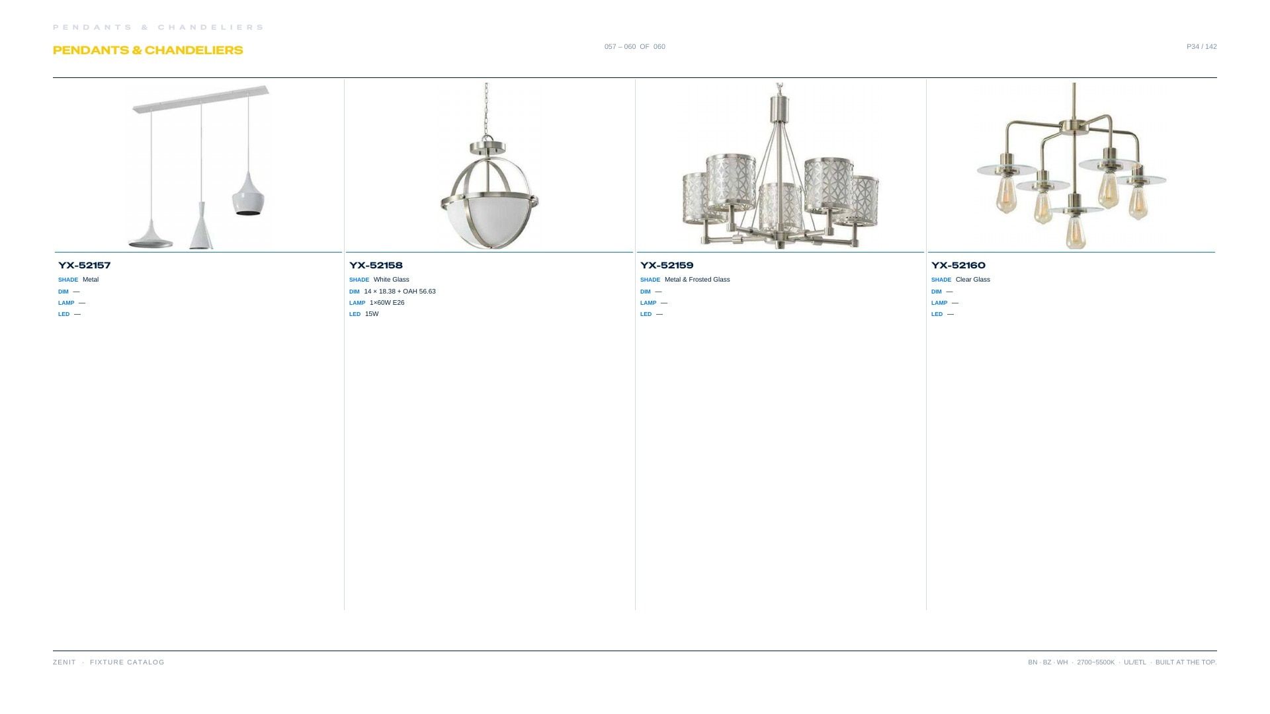Click the P34 / 142 page number

(x=1201, y=46)
